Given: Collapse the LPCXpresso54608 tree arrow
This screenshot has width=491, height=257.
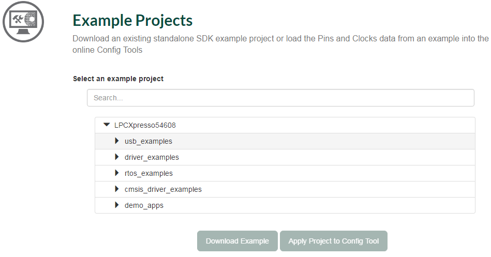Looking at the screenshot, I should [x=107, y=125].
